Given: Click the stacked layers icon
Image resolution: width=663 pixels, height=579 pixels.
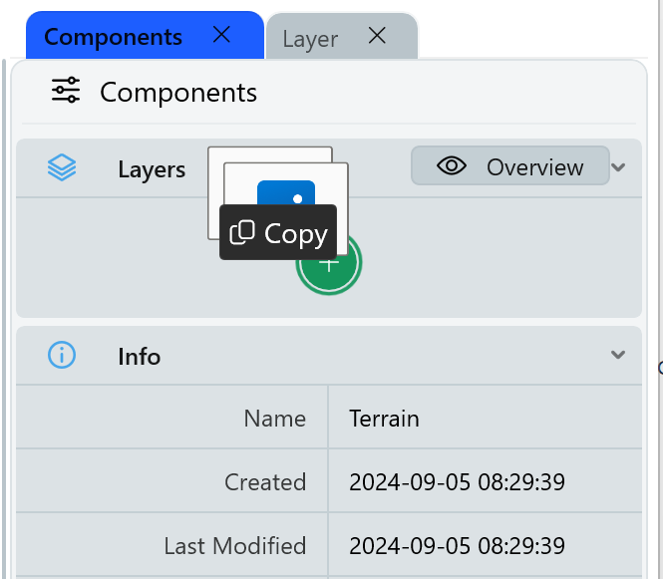Looking at the screenshot, I should coord(62,168).
